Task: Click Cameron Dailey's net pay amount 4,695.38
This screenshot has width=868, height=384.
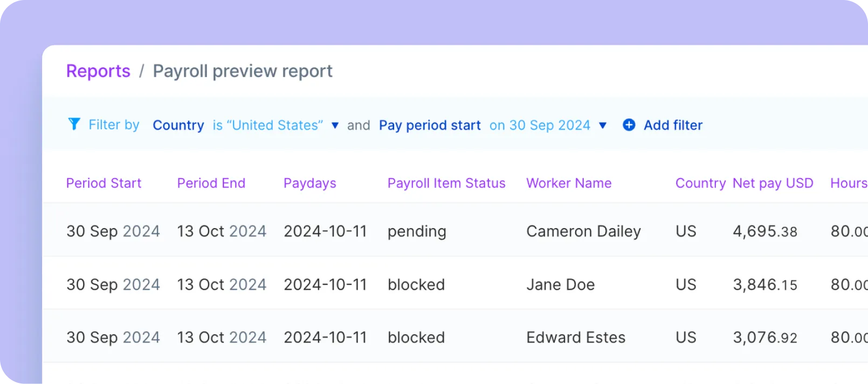Action: click(765, 231)
